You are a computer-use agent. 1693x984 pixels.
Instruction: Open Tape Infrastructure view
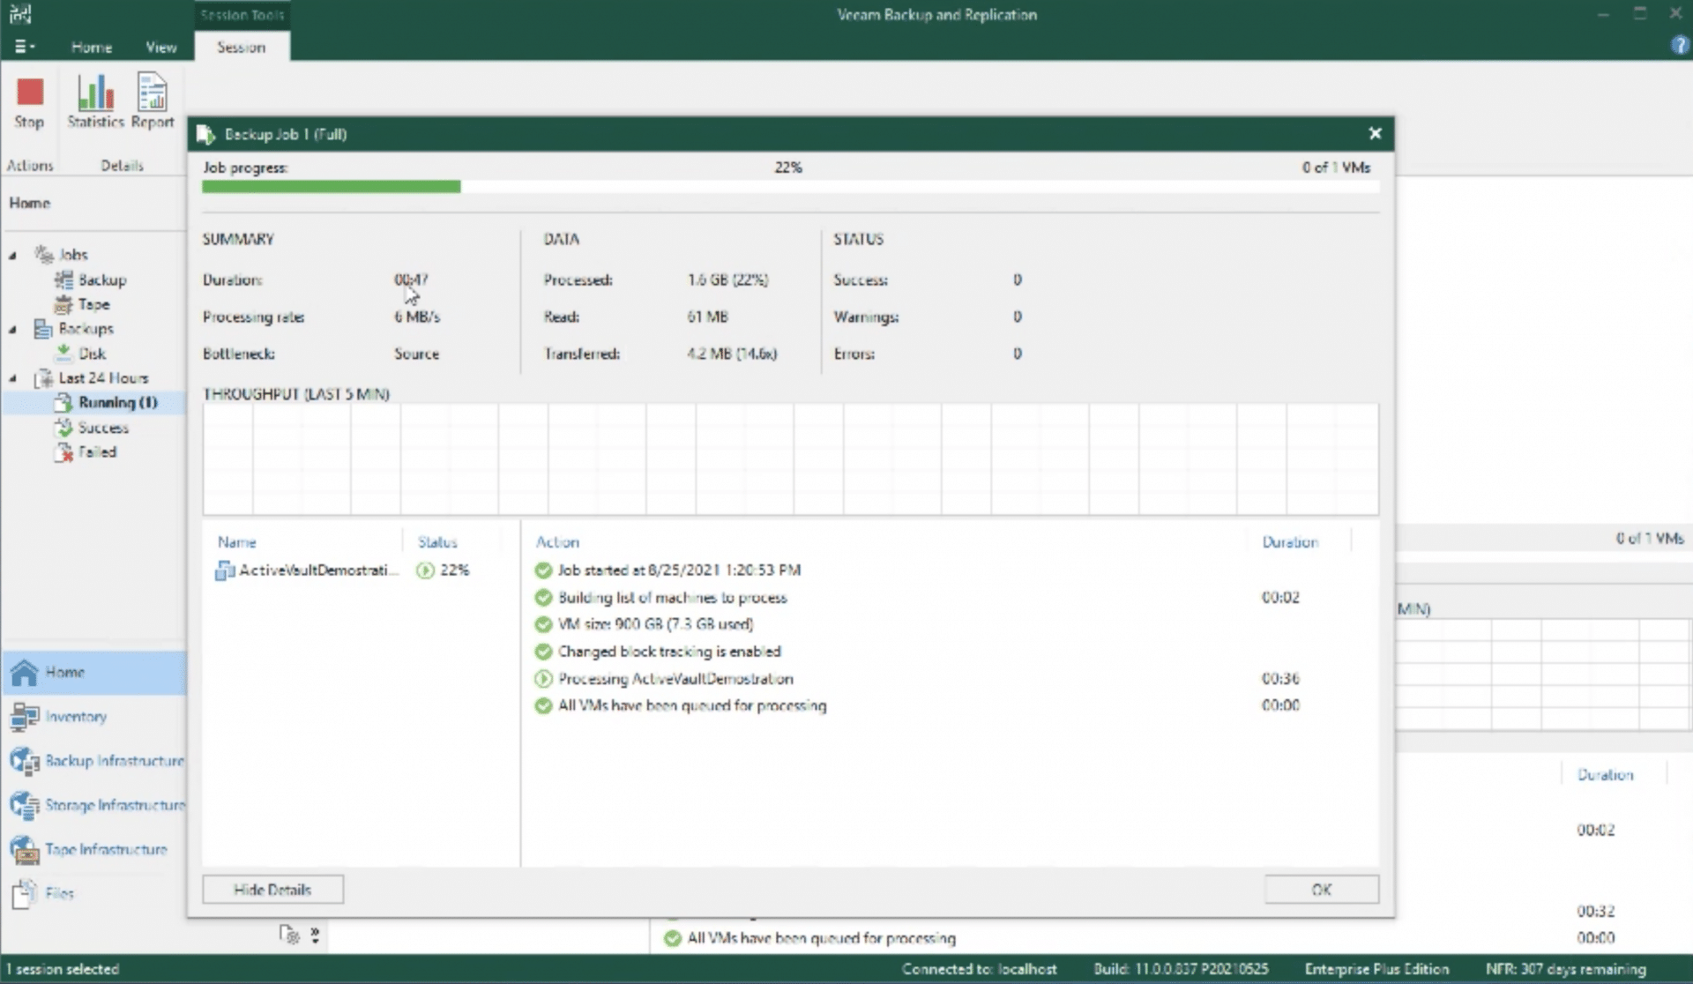point(93,849)
